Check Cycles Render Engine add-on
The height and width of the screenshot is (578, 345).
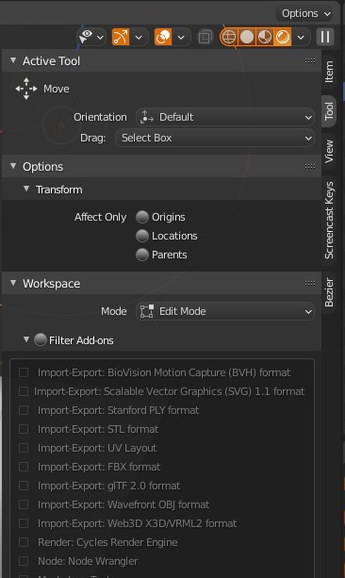pyautogui.click(x=24, y=542)
